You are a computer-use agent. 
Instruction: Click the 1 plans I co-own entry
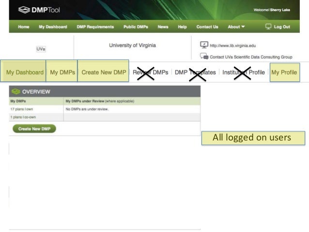click(23, 117)
